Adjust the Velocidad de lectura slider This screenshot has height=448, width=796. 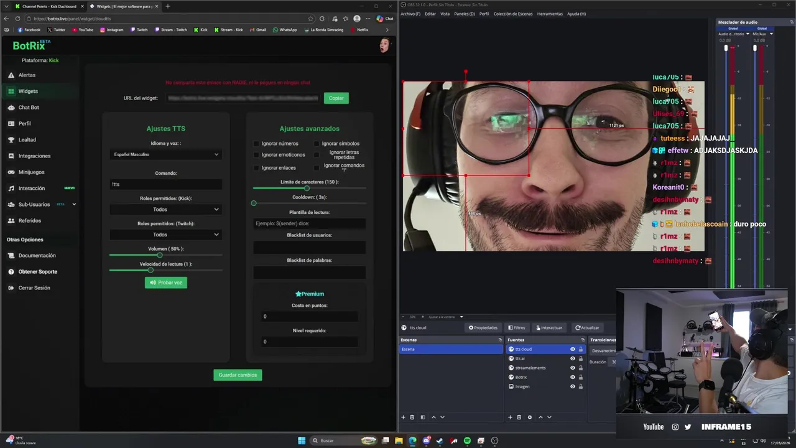click(x=166, y=270)
